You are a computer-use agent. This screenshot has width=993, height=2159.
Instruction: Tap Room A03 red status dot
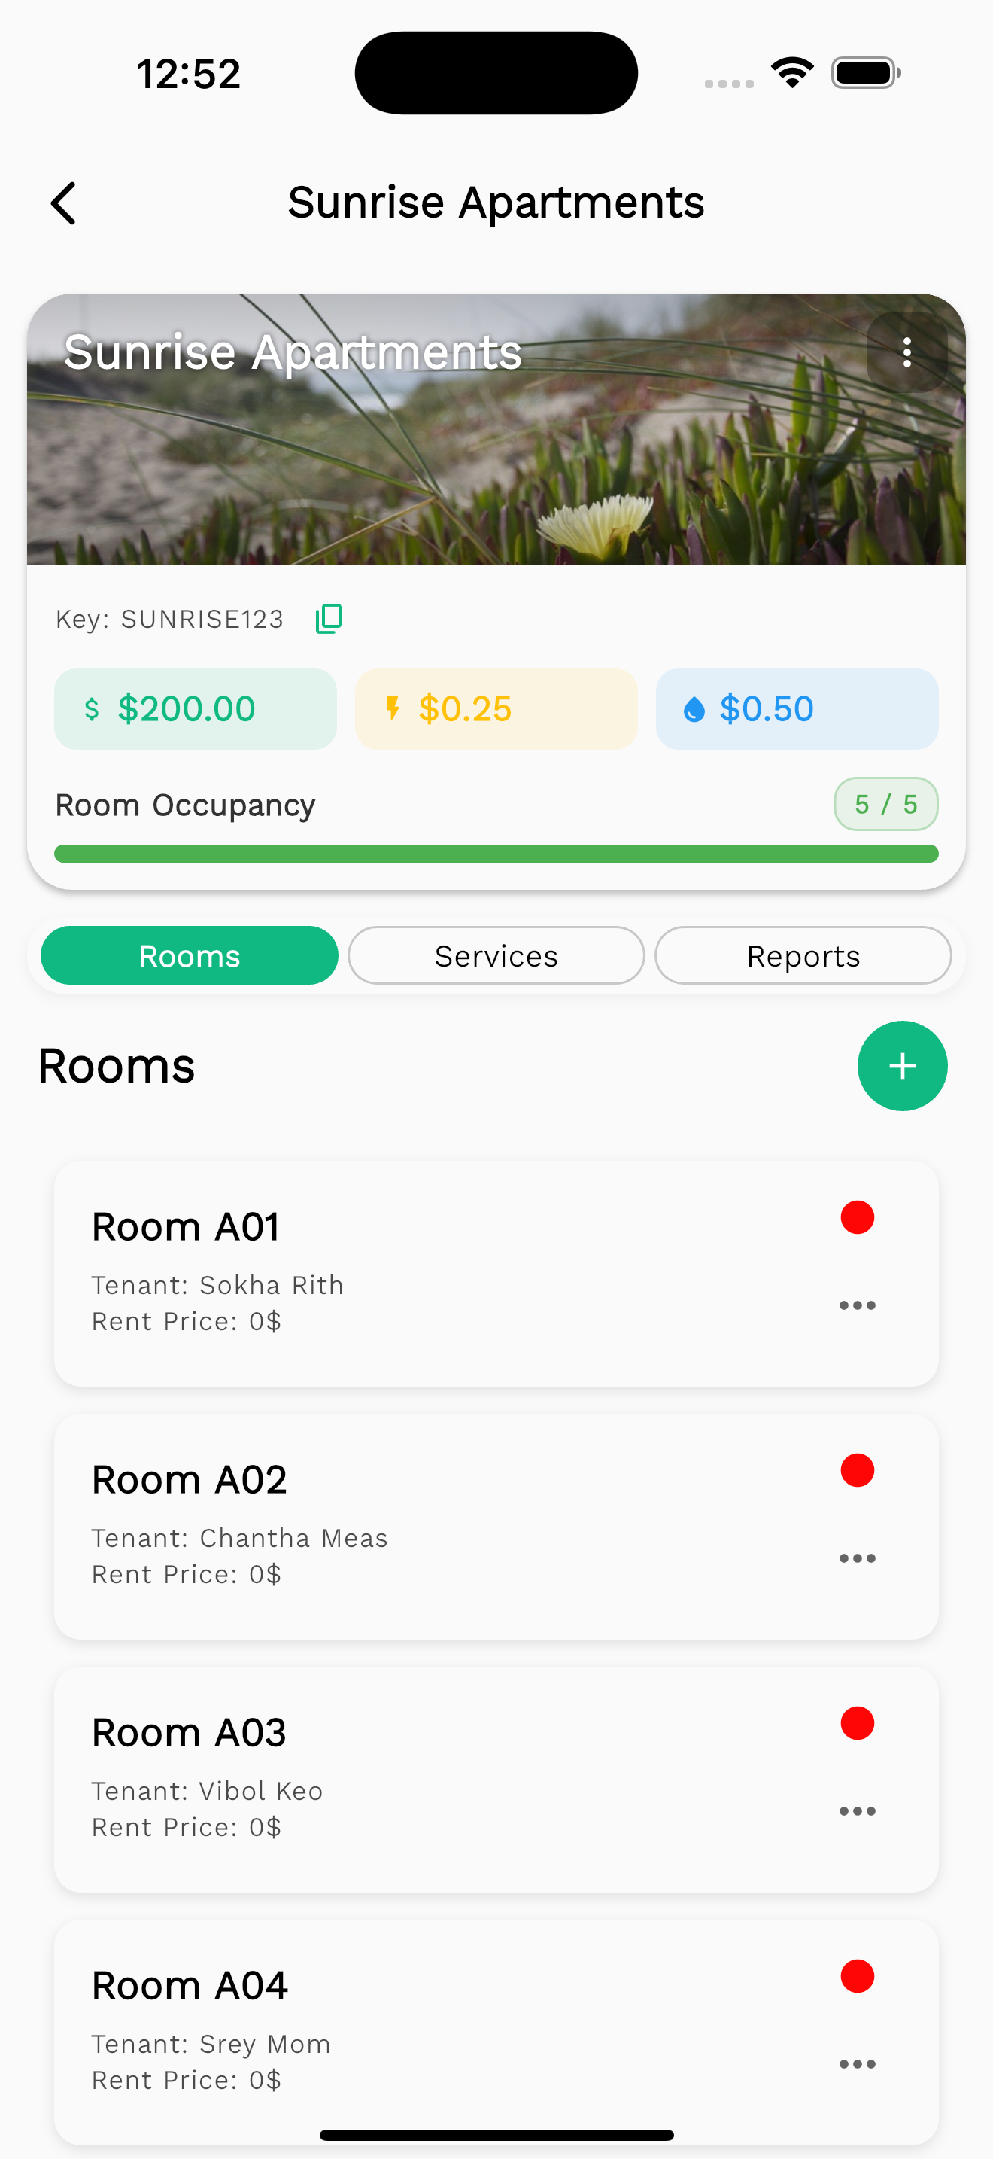point(857,1723)
